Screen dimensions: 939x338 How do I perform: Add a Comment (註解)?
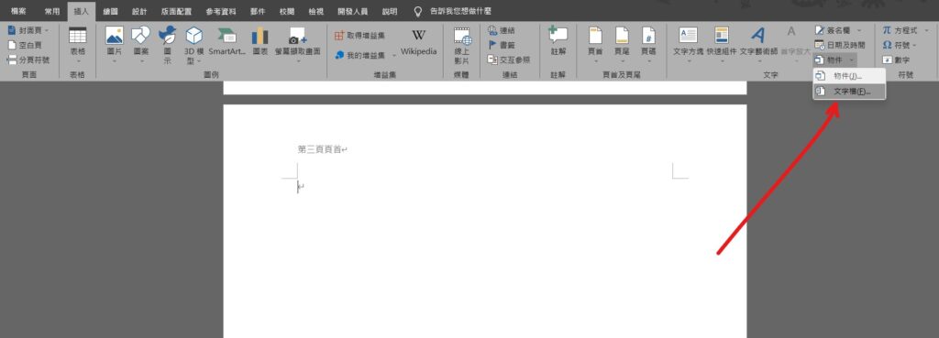pos(558,42)
